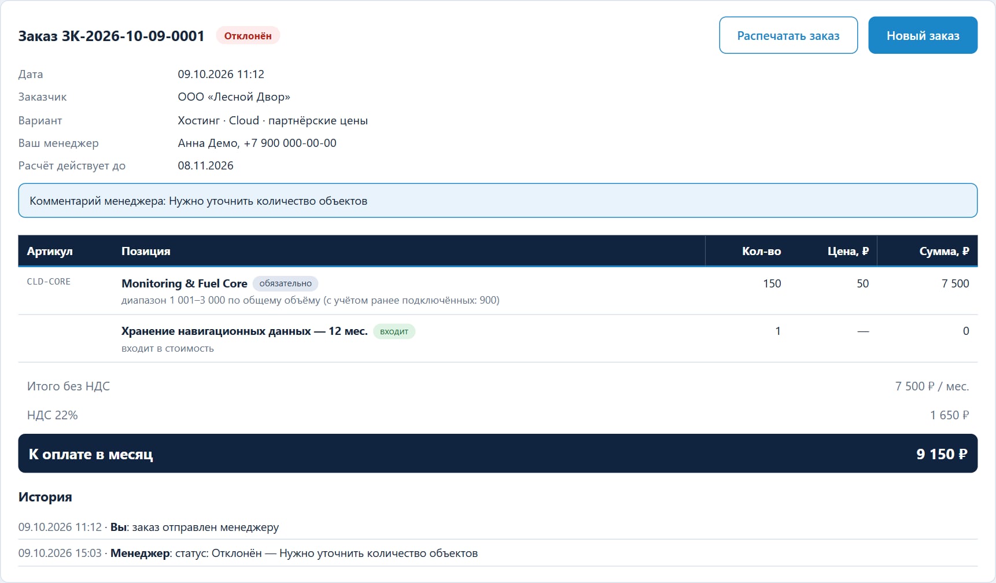Click quantity '150' in Monitoring row
This screenshot has height=583, width=996.
tap(772, 283)
